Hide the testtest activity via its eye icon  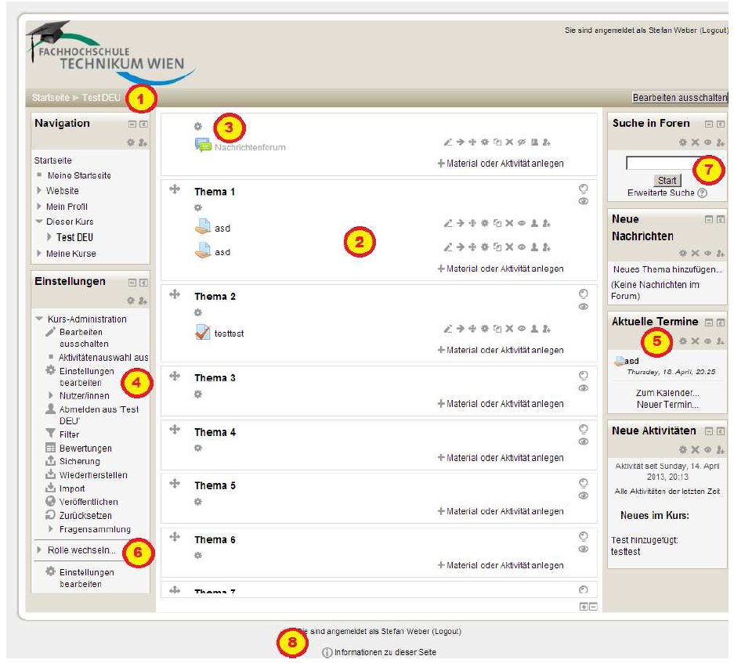(x=521, y=329)
